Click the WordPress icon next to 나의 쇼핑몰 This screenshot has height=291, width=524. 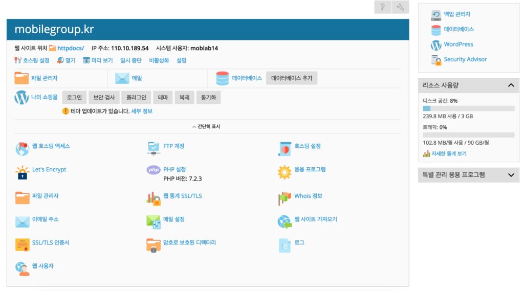[x=21, y=98]
